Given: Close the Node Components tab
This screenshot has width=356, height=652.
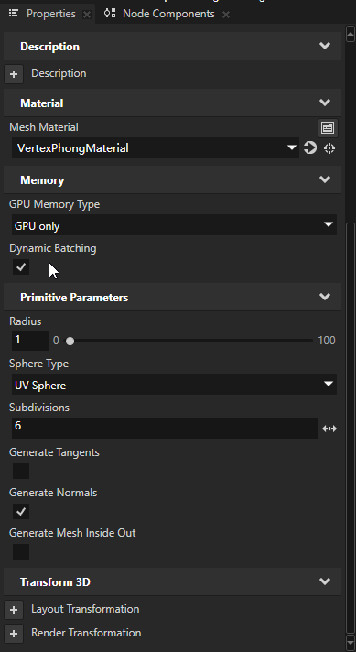Looking at the screenshot, I should click(x=225, y=15).
